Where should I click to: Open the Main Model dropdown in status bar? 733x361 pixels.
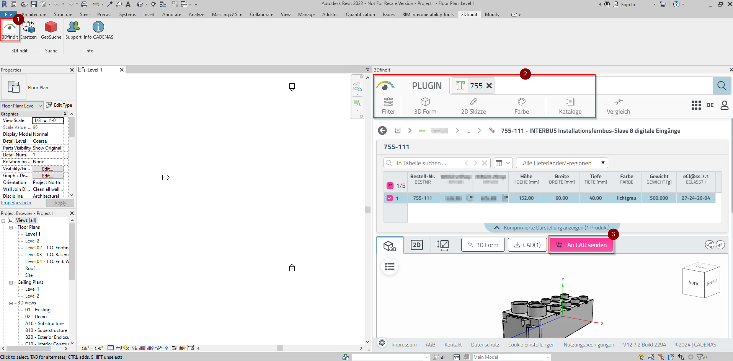coord(511,357)
